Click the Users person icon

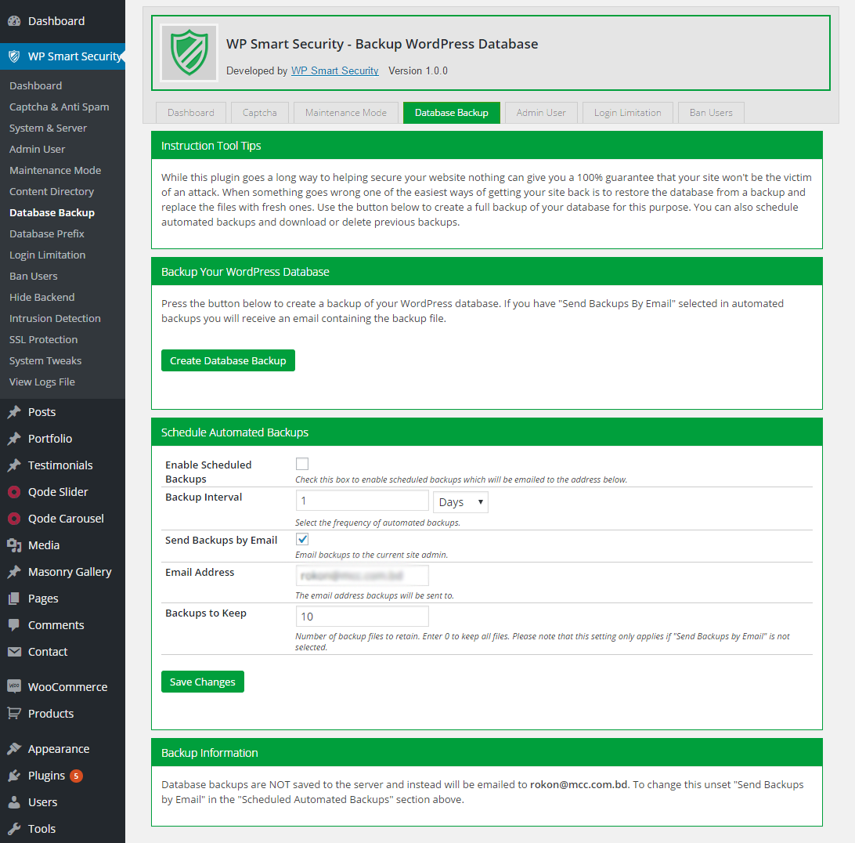14,802
